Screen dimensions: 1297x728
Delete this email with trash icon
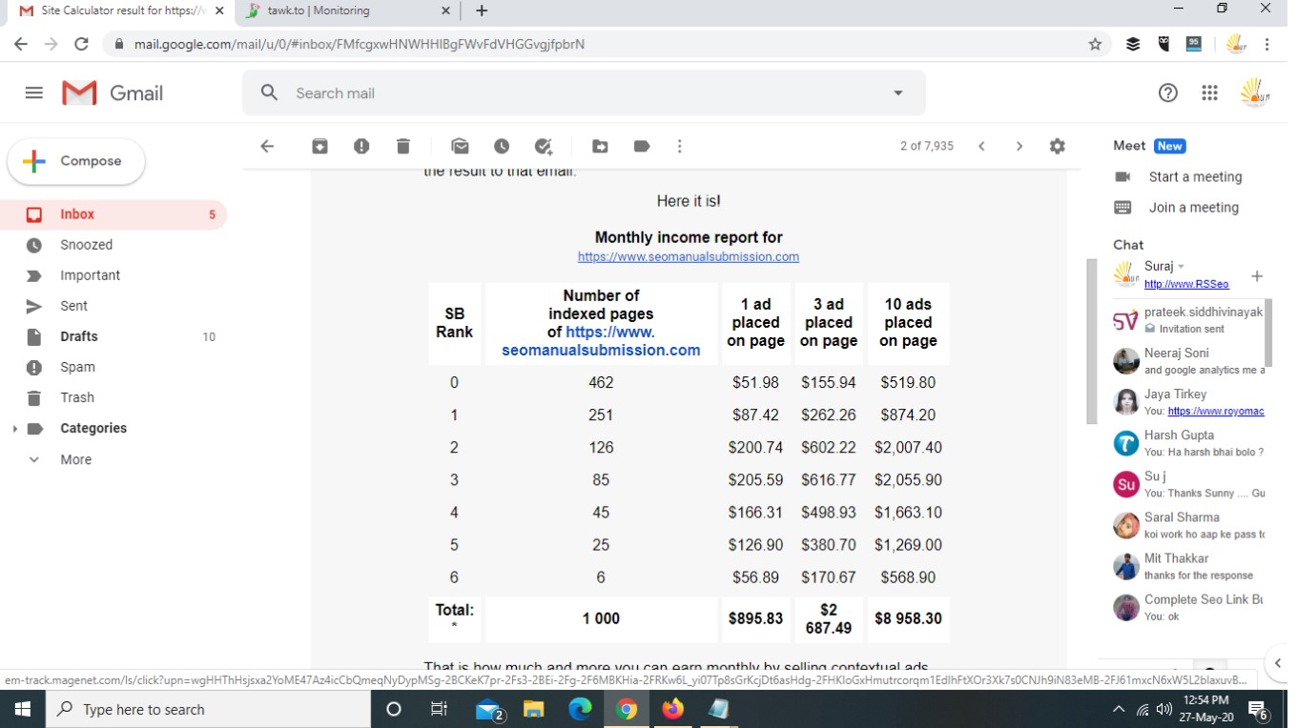click(403, 146)
